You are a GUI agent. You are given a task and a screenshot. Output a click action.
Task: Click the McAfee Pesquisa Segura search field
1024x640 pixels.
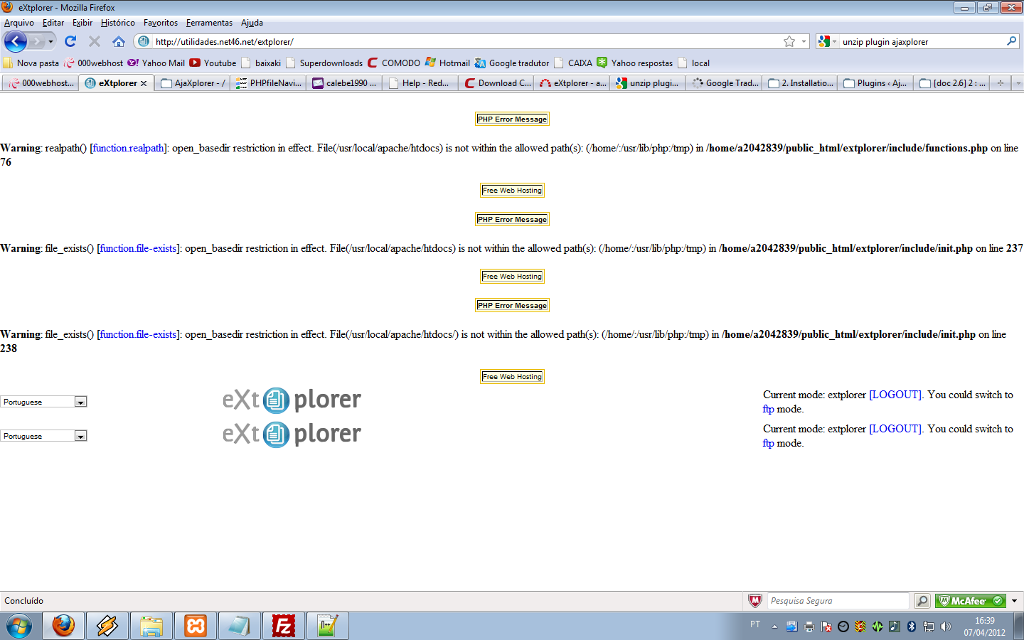point(838,601)
